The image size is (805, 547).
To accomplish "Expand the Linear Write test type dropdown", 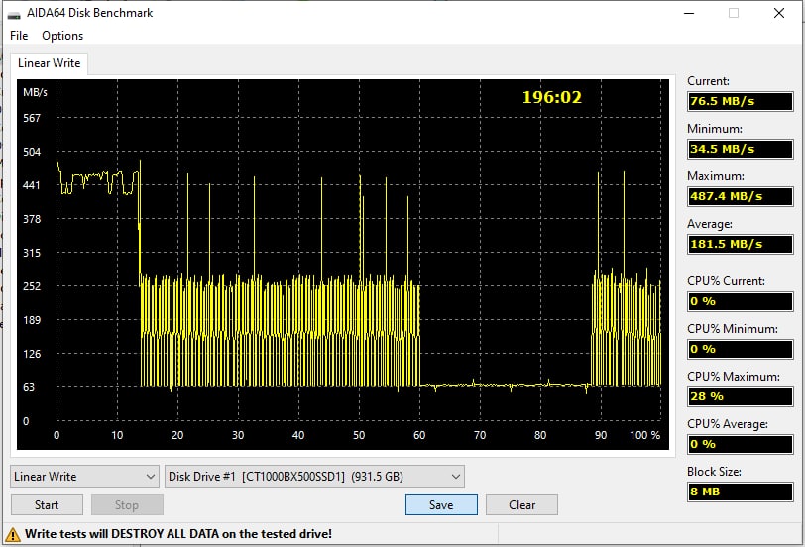I will click(x=84, y=477).
